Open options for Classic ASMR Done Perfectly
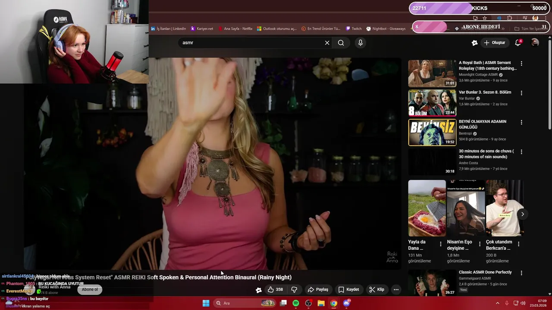The height and width of the screenshot is (310, 552). pyautogui.click(x=521, y=273)
